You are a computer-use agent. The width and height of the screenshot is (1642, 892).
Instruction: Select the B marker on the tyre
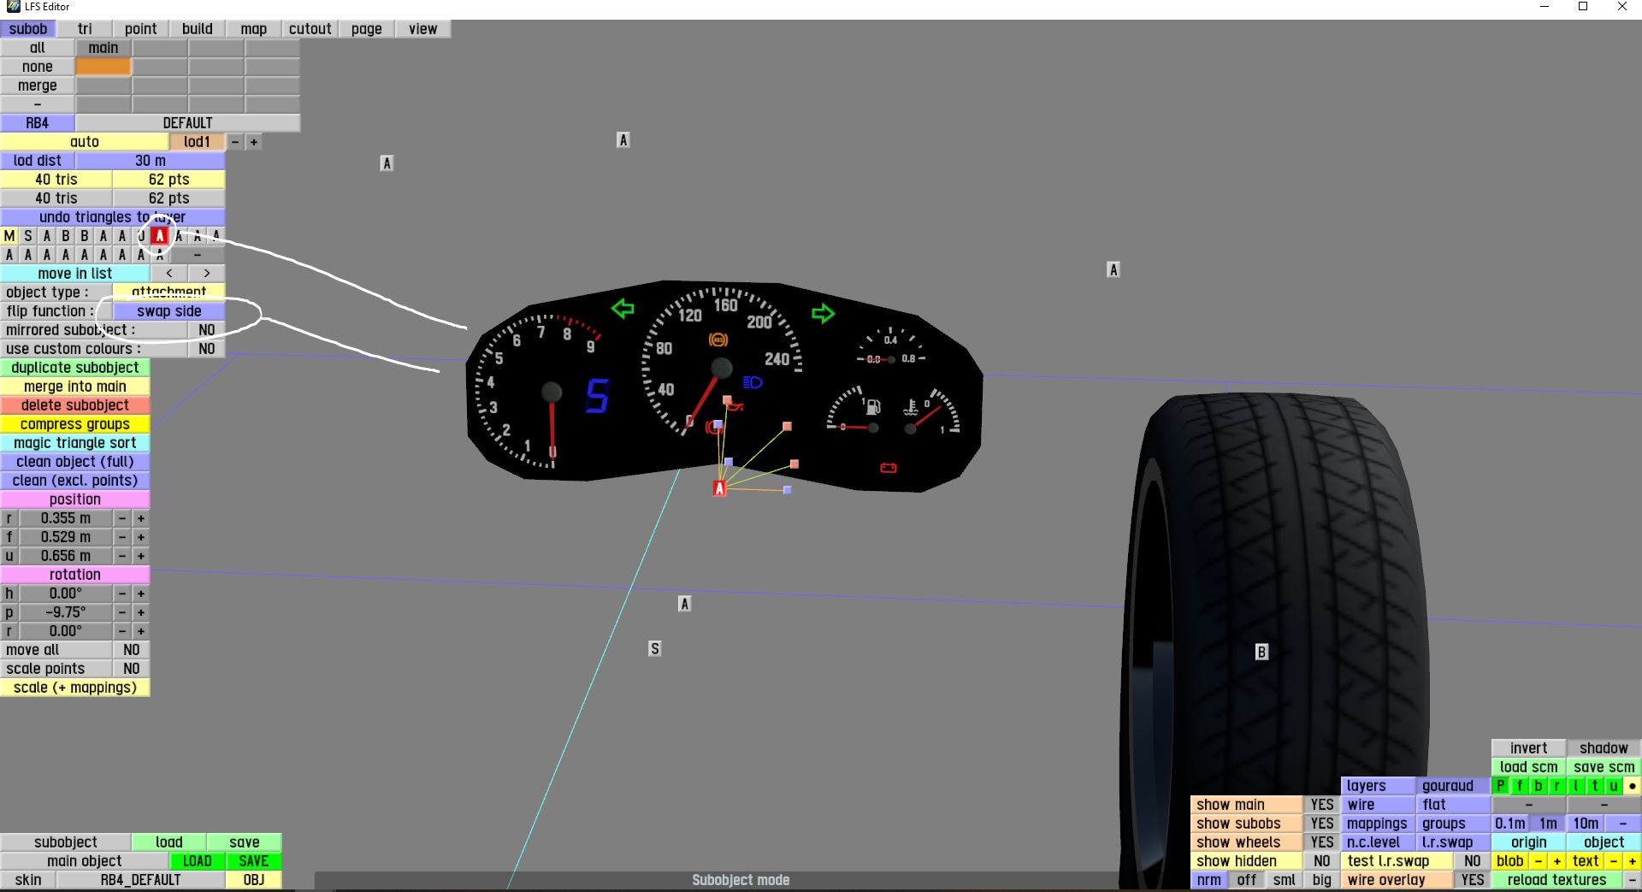1261,653
